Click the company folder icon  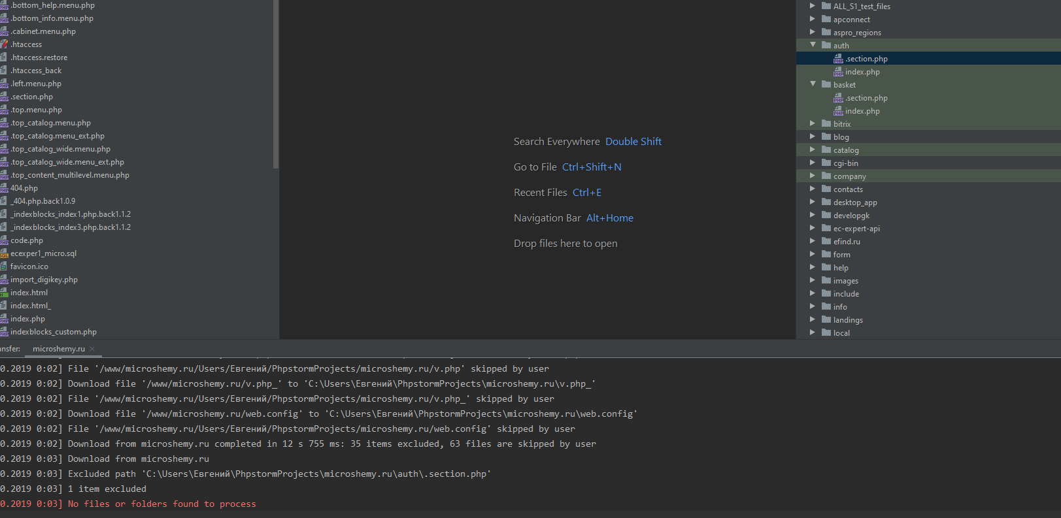point(826,176)
